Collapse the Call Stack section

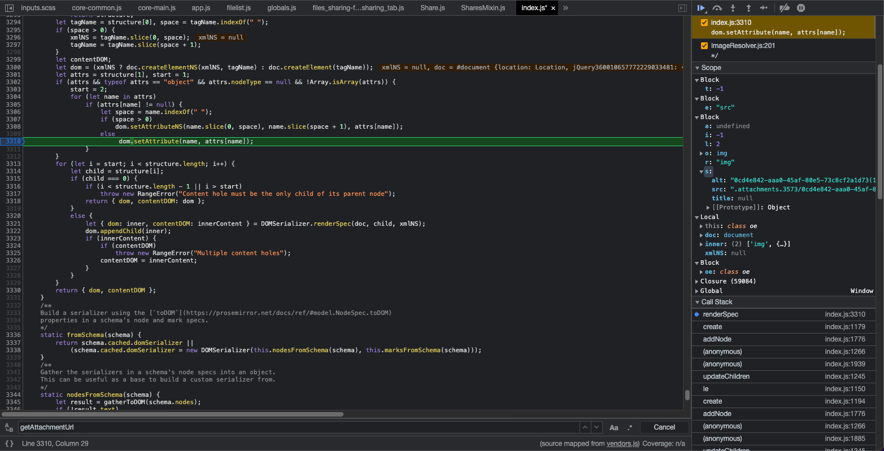pyautogui.click(x=698, y=302)
